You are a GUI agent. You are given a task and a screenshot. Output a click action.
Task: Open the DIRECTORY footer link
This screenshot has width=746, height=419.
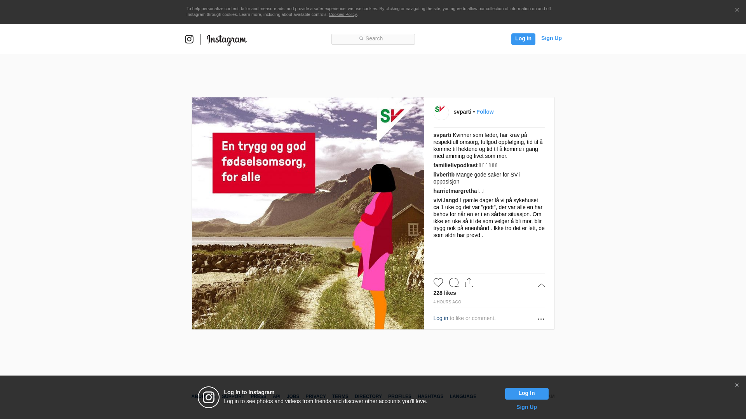[x=368, y=396]
